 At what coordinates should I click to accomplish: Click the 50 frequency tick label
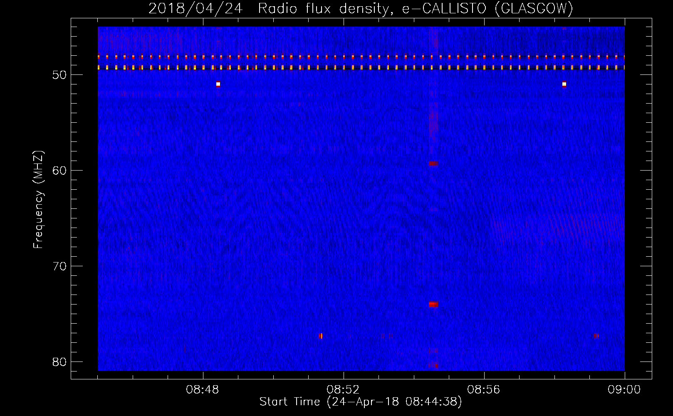pyautogui.click(x=60, y=75)
